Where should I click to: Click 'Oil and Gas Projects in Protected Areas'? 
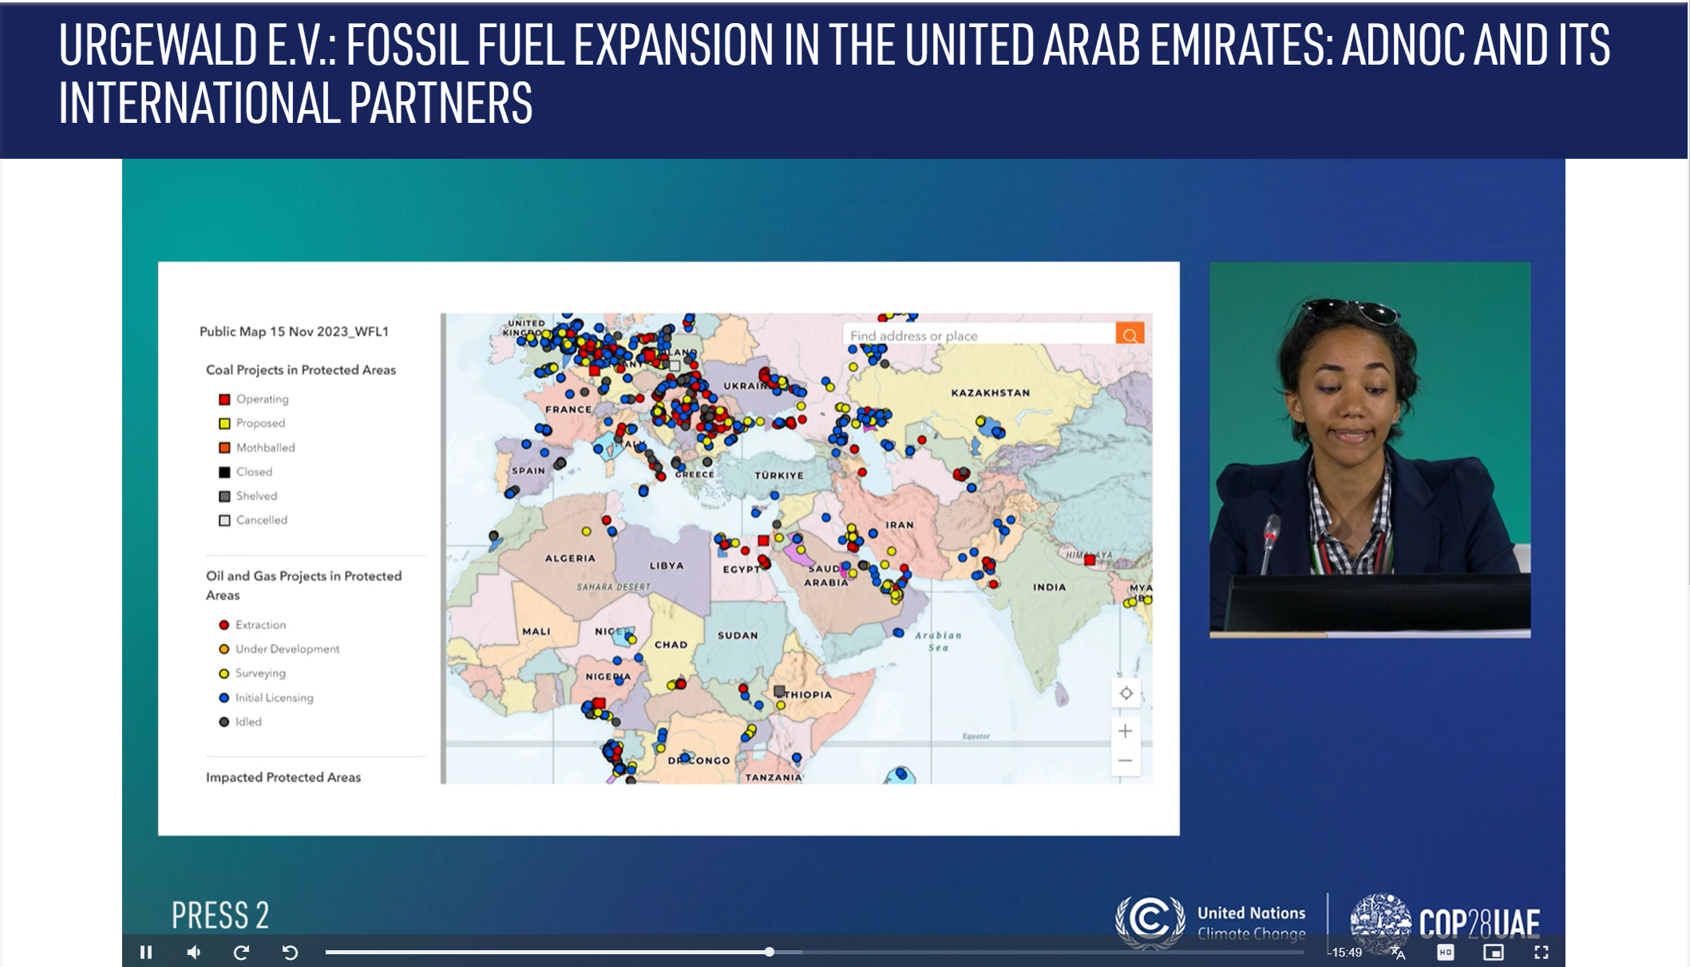click(303, 586)
